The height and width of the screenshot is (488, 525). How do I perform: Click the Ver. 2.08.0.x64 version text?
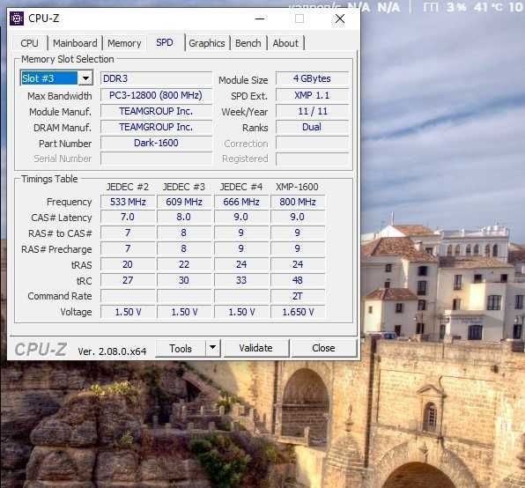pos(112,351)
